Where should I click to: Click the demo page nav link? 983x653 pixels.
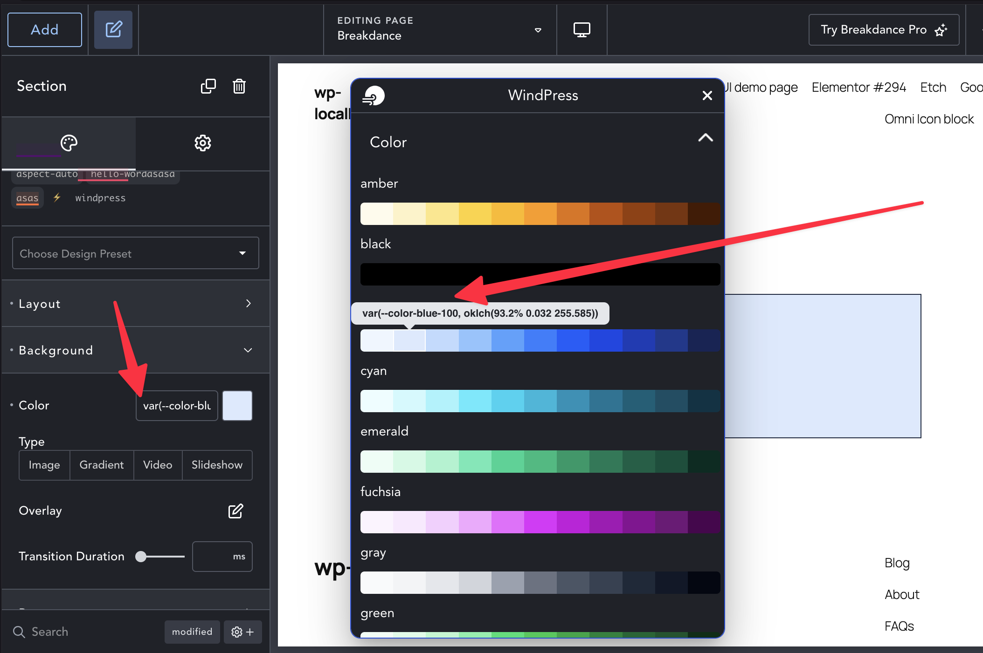coord(762,87)
